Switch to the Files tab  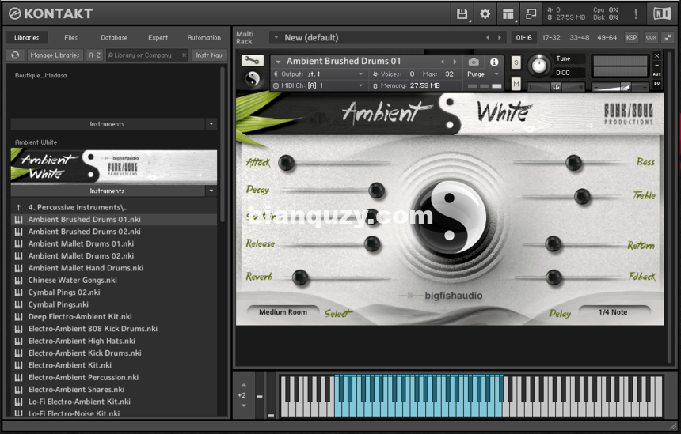pos(70,38)
